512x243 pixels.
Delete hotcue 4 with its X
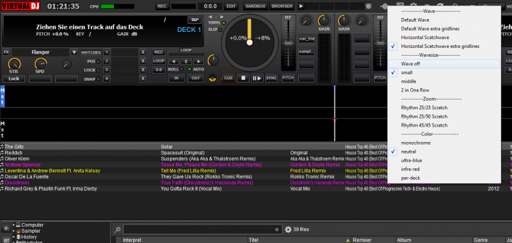(143, 79)
